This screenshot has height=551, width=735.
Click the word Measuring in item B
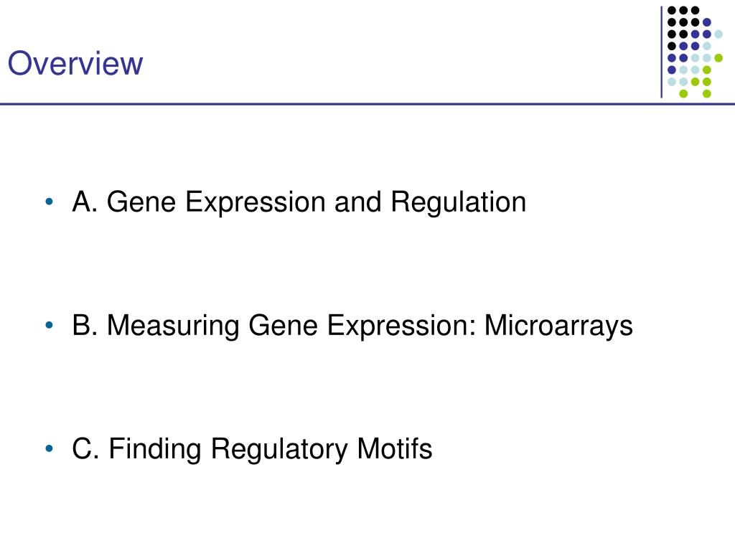173,325
